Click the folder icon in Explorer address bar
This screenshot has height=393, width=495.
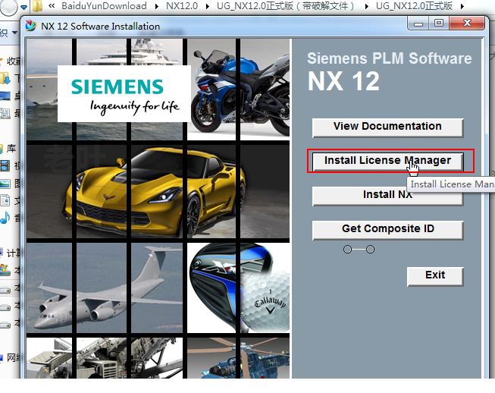tap(38, 6)
